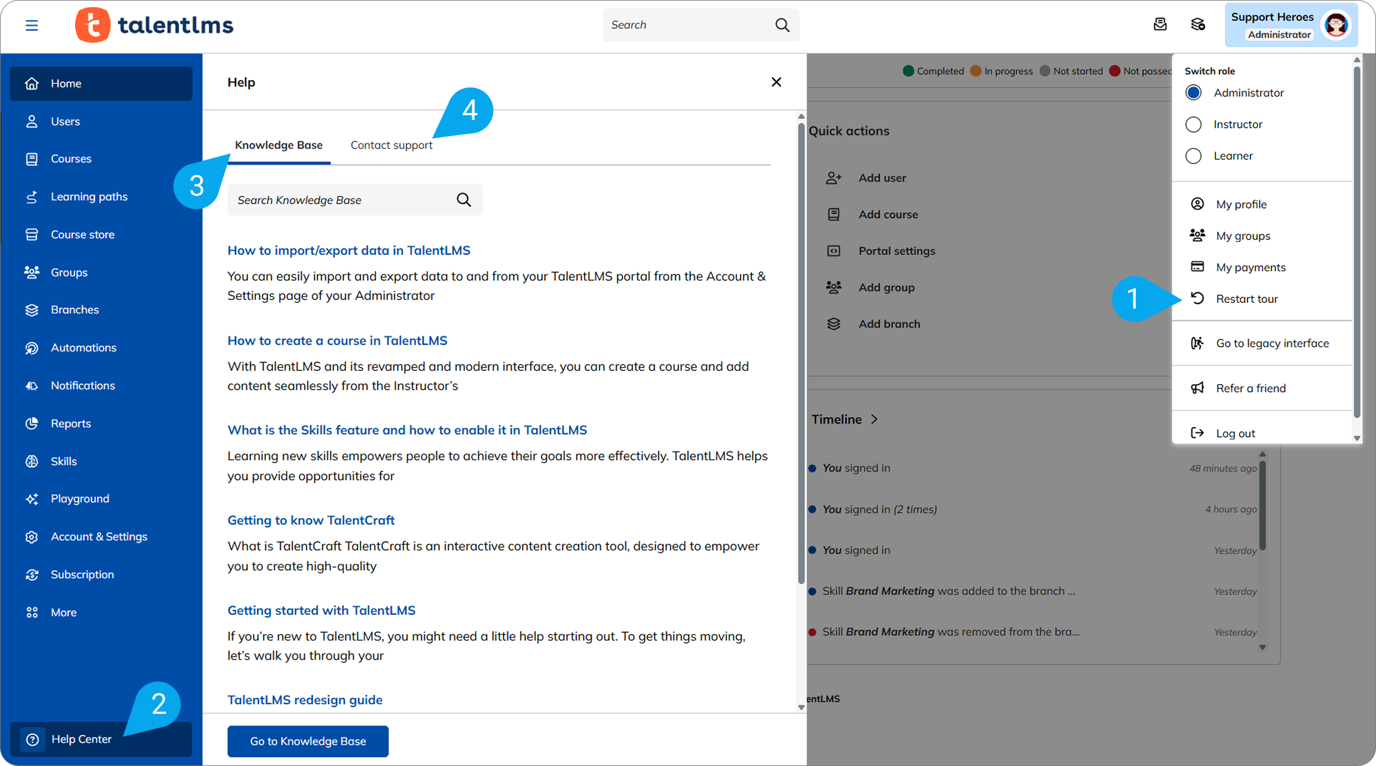This screenshot has height=766, width=1376.
Task: Click the Search Knowledge Base input field
Action: point(355,200)
